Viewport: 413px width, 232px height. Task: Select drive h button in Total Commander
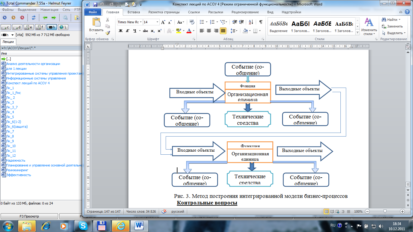pyautogui.click(x=52, y=27)
